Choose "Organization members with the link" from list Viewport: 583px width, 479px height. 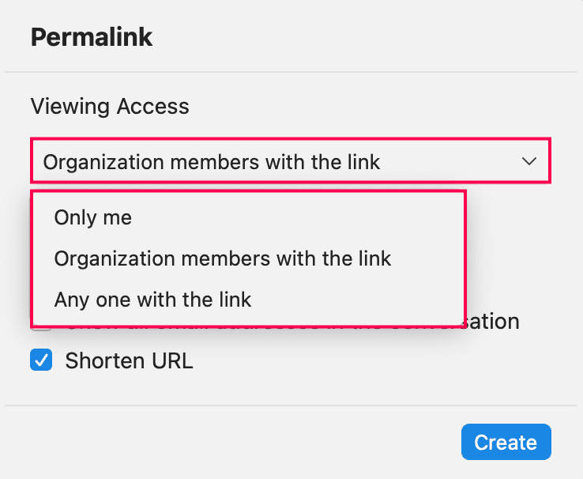click(223, 258)
